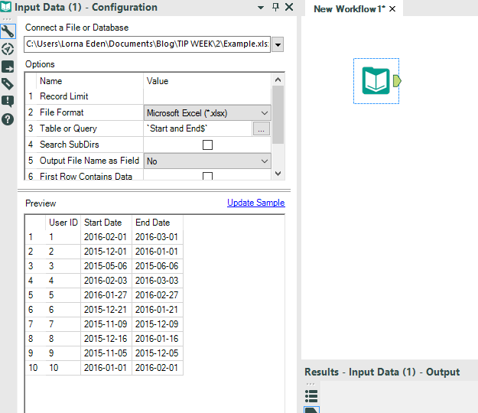Click Start Date cell 2016-02-01
Screen dimensions: 478x413
pos(106,237)
